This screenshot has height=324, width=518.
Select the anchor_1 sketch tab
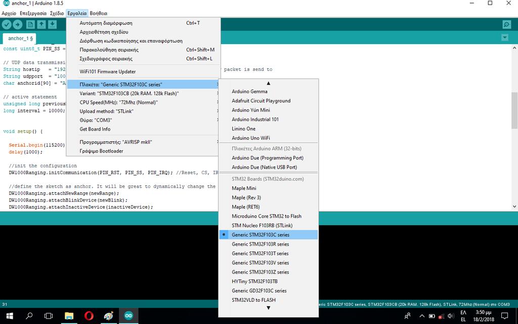pos(20,38)
